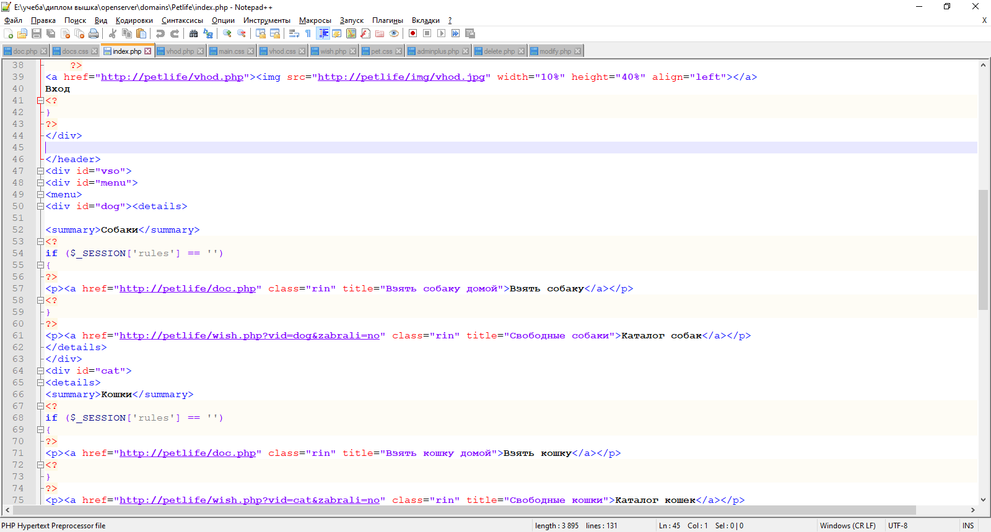Click the horizontal scrollbar thumb at the bottom
This screenshot has height=532, width=991.
click(465, 510)
